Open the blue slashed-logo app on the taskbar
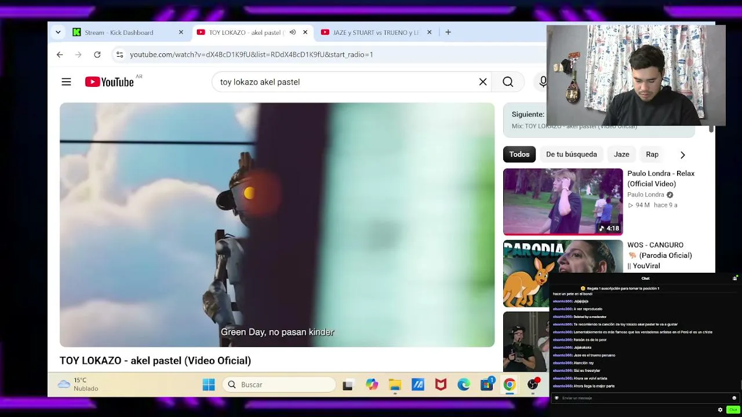Screen dimensions: 742x417 coord(418,385)
